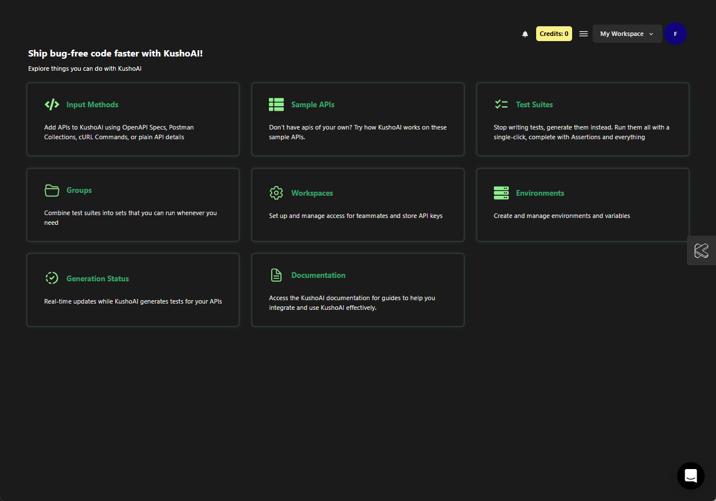Click the Environments server stack icon
Screen dimensions: 716x501
[501, 193]
